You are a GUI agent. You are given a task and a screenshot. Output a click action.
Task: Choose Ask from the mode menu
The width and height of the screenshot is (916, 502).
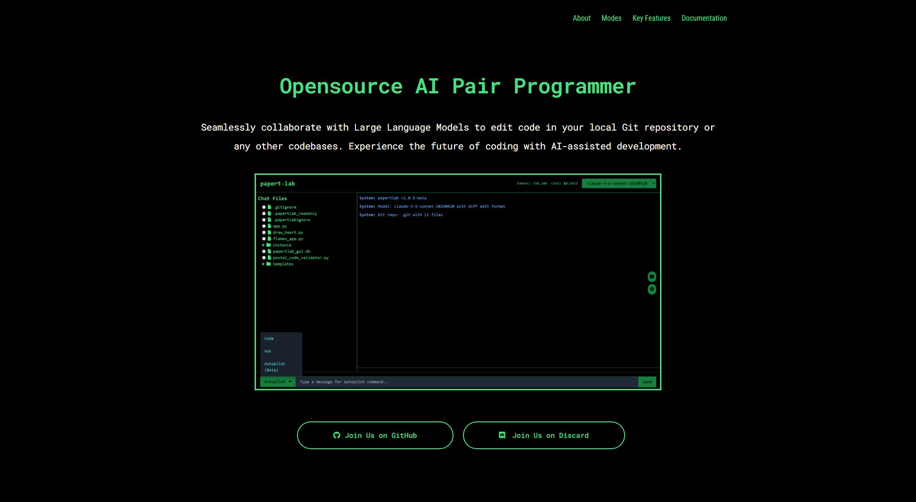pos(268,351)
